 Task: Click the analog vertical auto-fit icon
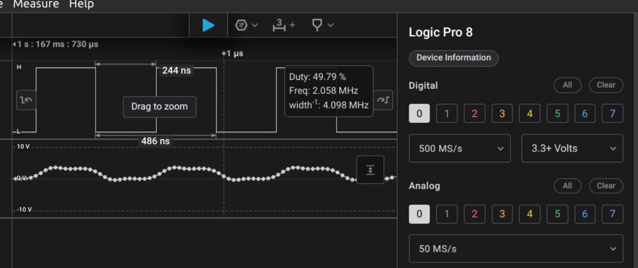pyautogui.click(x=370, y=169)
